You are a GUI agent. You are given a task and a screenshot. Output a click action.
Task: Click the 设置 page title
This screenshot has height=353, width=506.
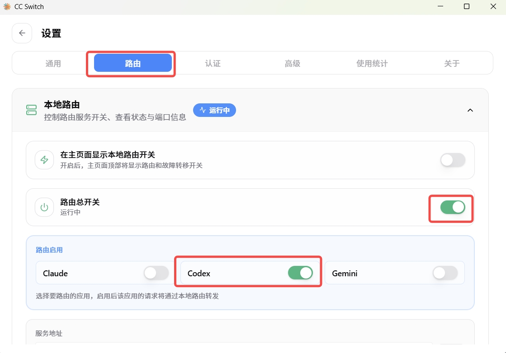[51, 33]
